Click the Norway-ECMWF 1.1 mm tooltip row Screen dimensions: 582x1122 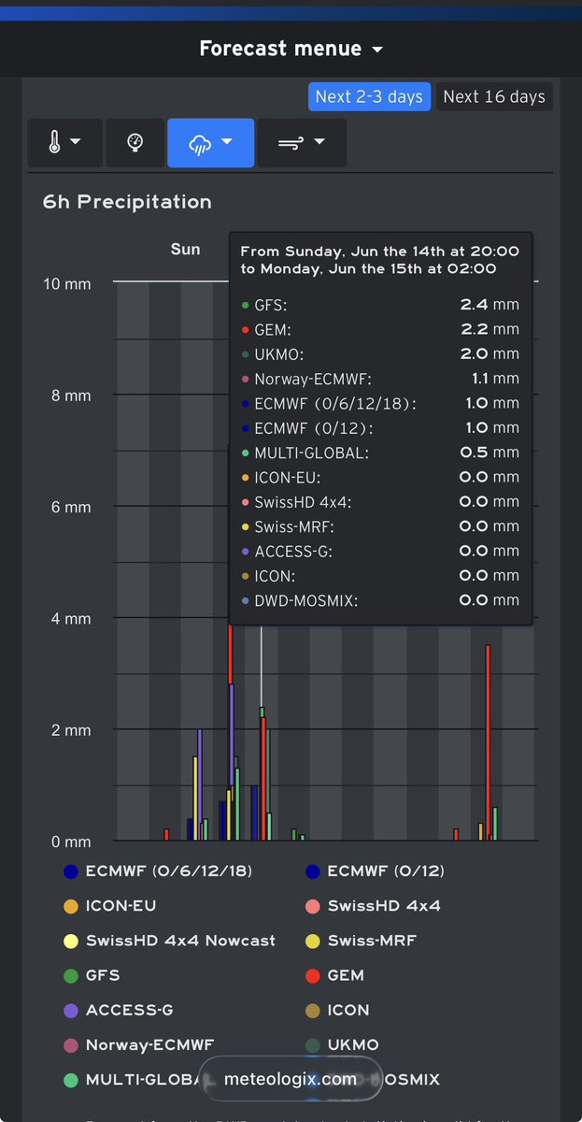pyautogui.click(x=380, y=379)
